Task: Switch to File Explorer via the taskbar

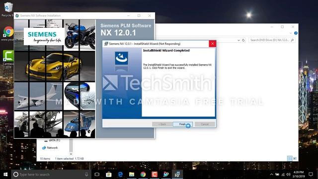Action: 132,175
